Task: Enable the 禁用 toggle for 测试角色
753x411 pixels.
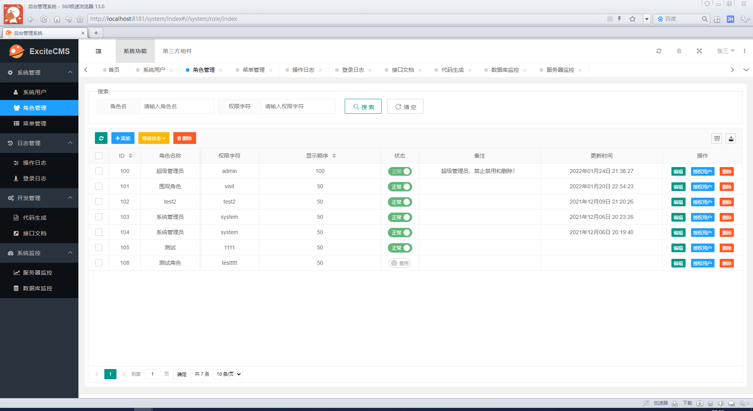Action: point(400,263)
